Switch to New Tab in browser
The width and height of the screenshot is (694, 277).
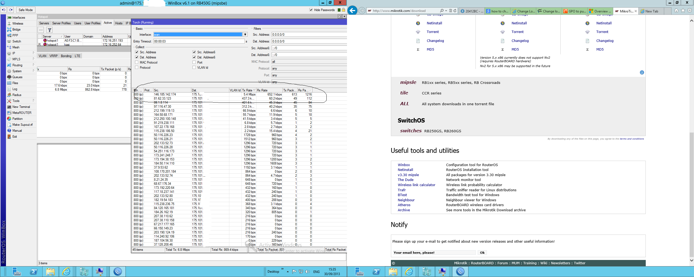652,11
